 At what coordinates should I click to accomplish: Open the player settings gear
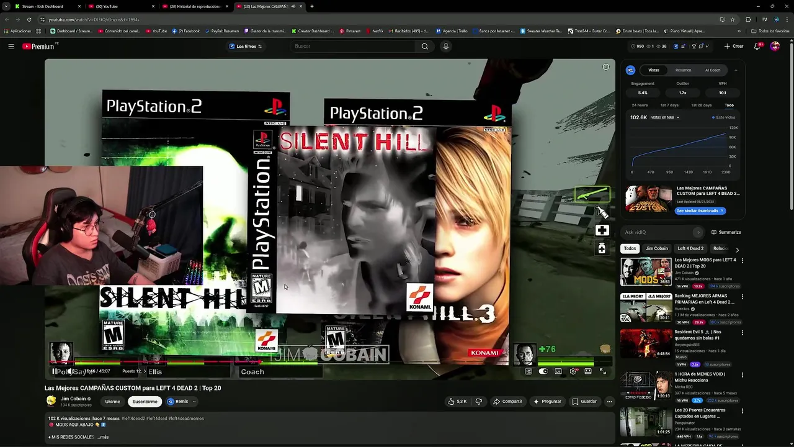click(x=573, y=371)
